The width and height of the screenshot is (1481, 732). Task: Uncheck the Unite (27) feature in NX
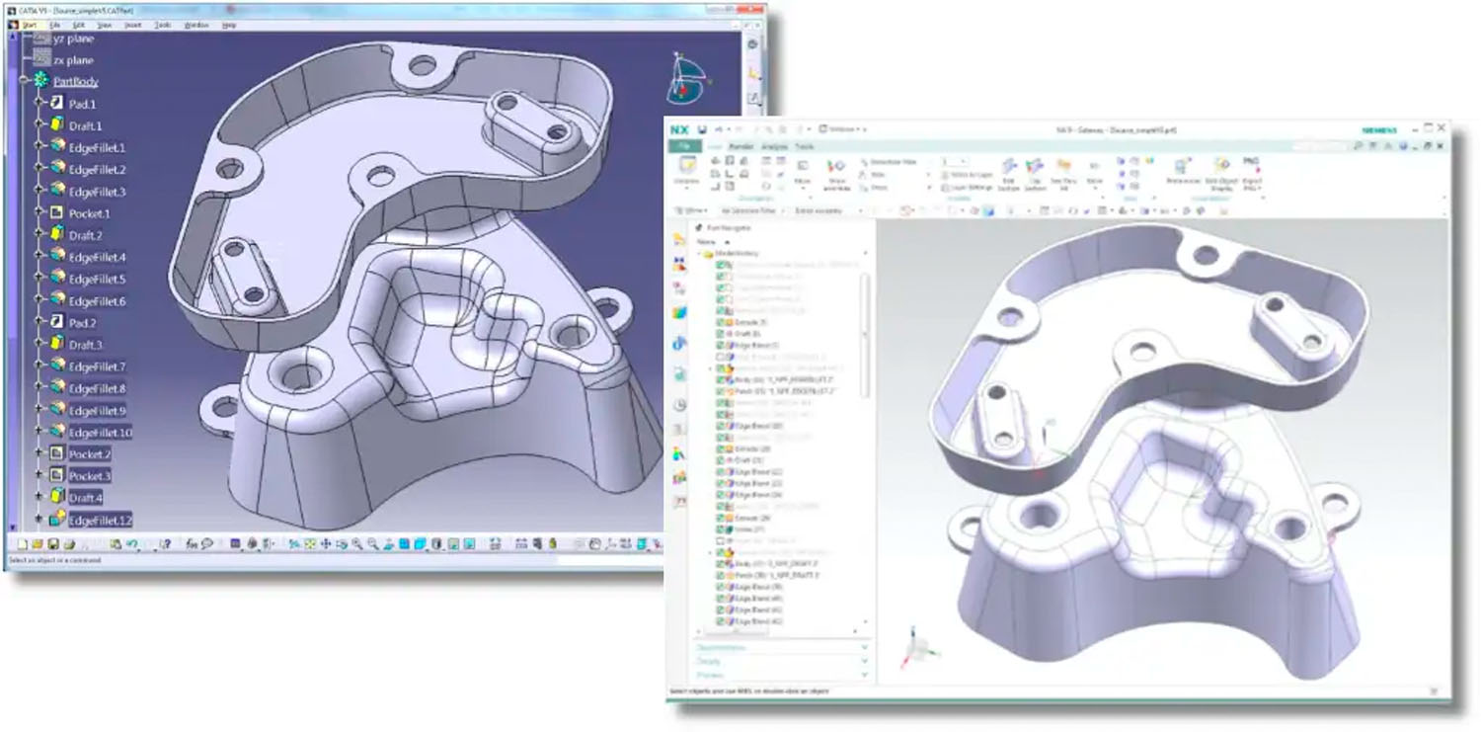720,529
